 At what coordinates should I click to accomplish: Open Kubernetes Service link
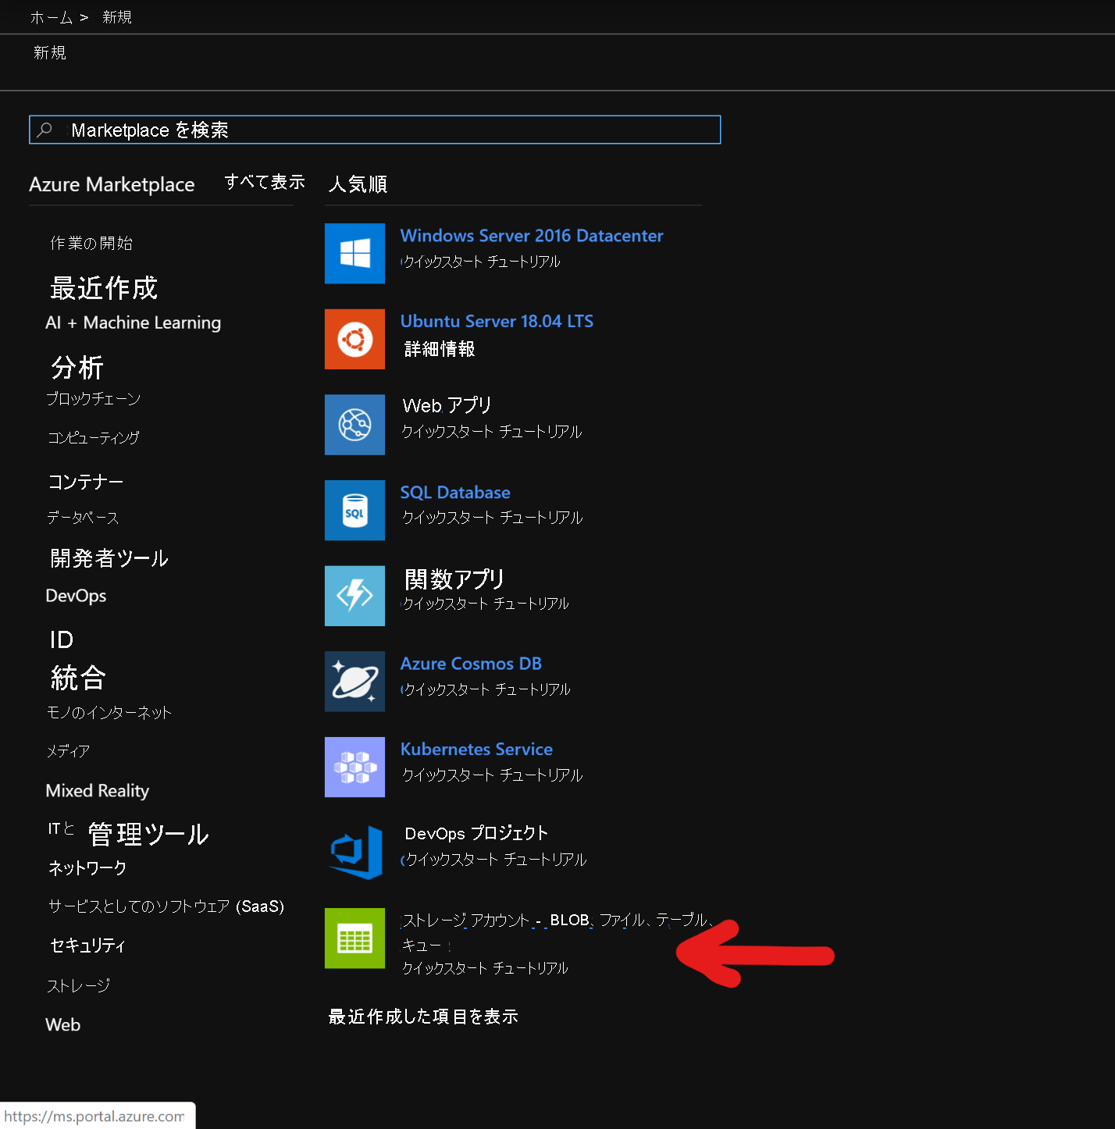[x=476, y=750]
